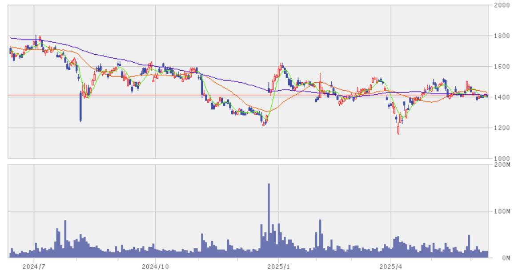Click the 2024/10 date axis label

(155, 266)
